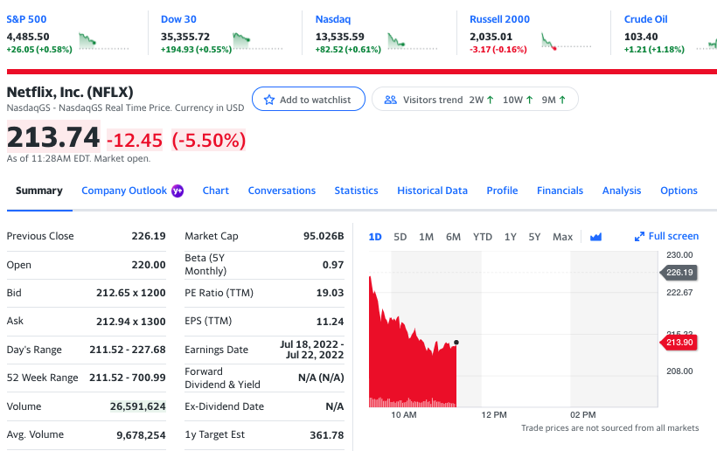Image resolution: width=717 pixels, height=451 pixels.
Task: Click the 52 Week Range value
Action: 128,378
